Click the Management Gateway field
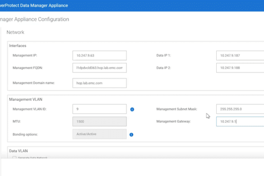This screenshot has width=264, height=176. [240, 121]
